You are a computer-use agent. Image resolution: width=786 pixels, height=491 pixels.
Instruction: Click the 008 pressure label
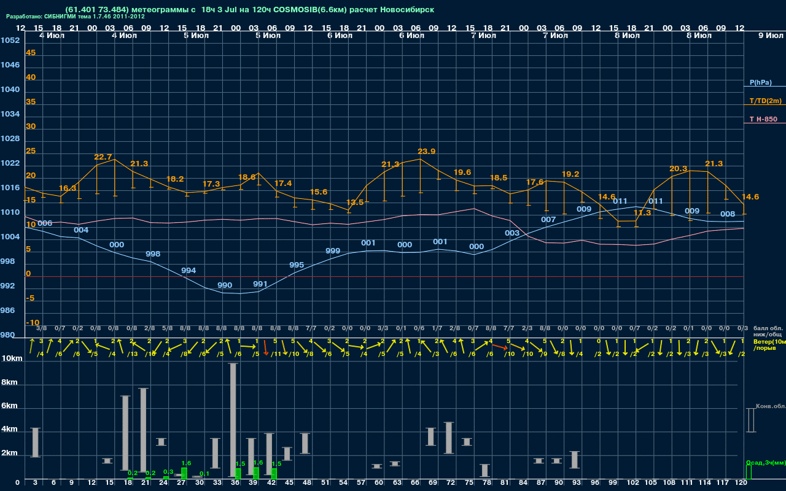pos(728,214)
